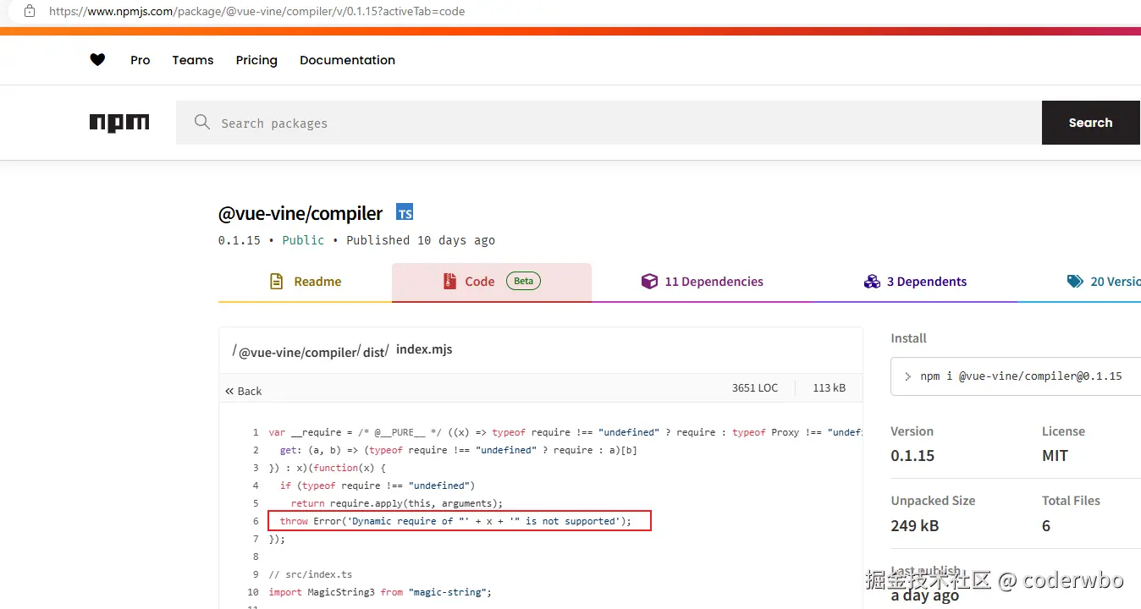Image resolution: width=1141 pixels, height=609 pixels.
Task: Click the Public label
Action: (303, 240)
